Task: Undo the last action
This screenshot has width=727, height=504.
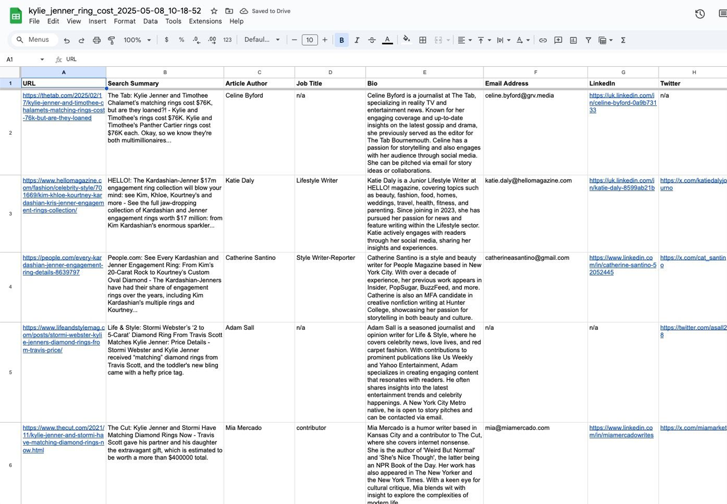Action: [x=67, y=40]
